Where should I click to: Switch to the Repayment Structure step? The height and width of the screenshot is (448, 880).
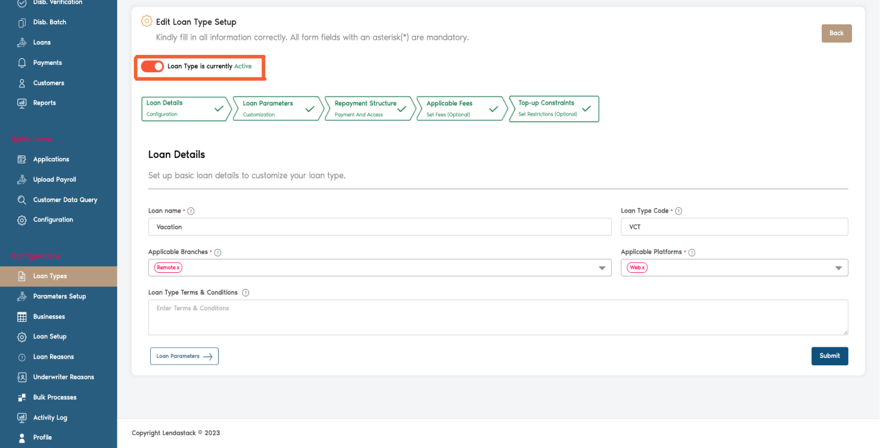[365, 108]
